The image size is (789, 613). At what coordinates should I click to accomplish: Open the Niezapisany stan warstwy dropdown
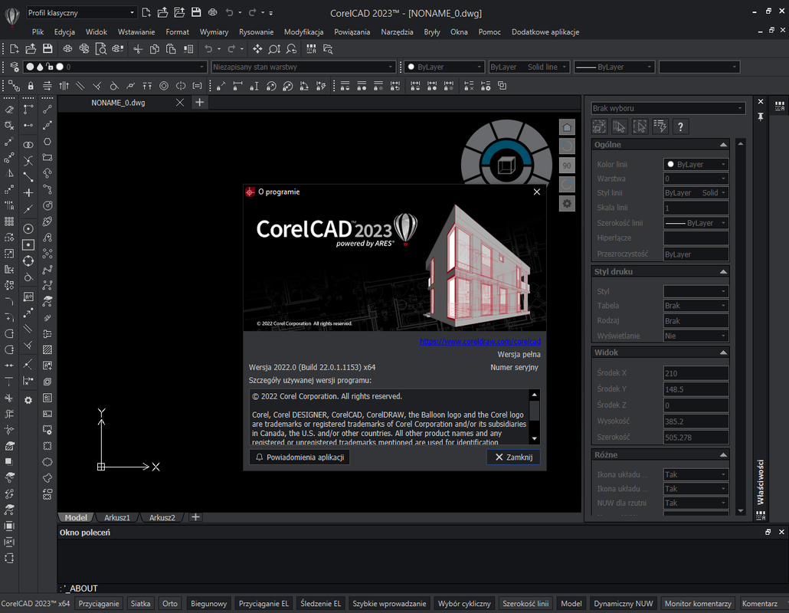coord(303,67)
